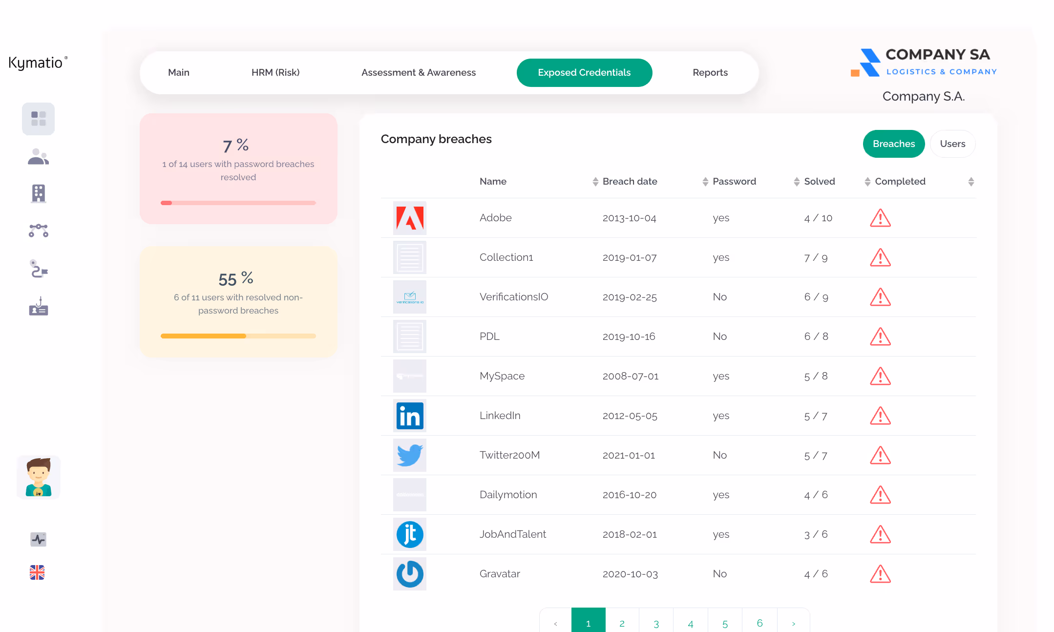
Task: Open the HRM (Risk) tab
Action: coord(275,72)
